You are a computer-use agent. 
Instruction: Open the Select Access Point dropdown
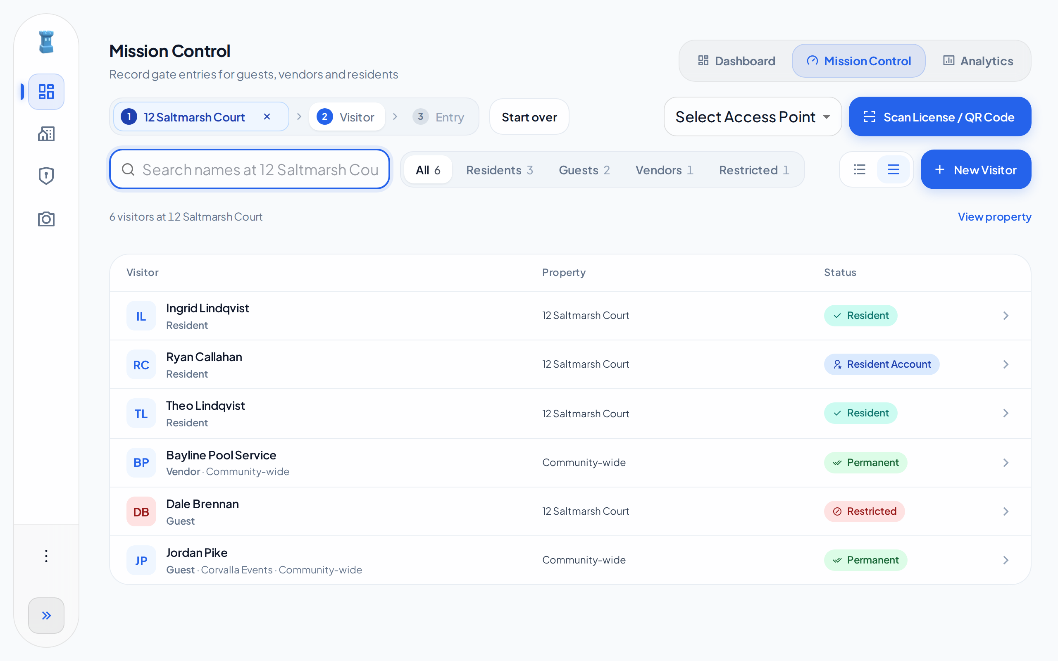click(753, 117)
